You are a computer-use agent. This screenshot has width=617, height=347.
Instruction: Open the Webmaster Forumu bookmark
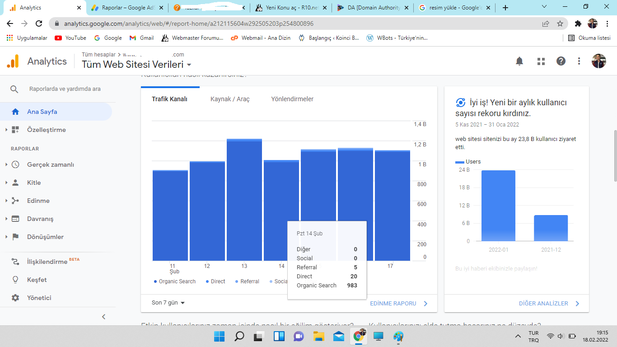pyautogui.click(x=192, y=38)
